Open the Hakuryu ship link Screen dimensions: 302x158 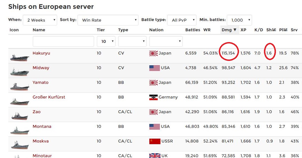pos(41,53)
